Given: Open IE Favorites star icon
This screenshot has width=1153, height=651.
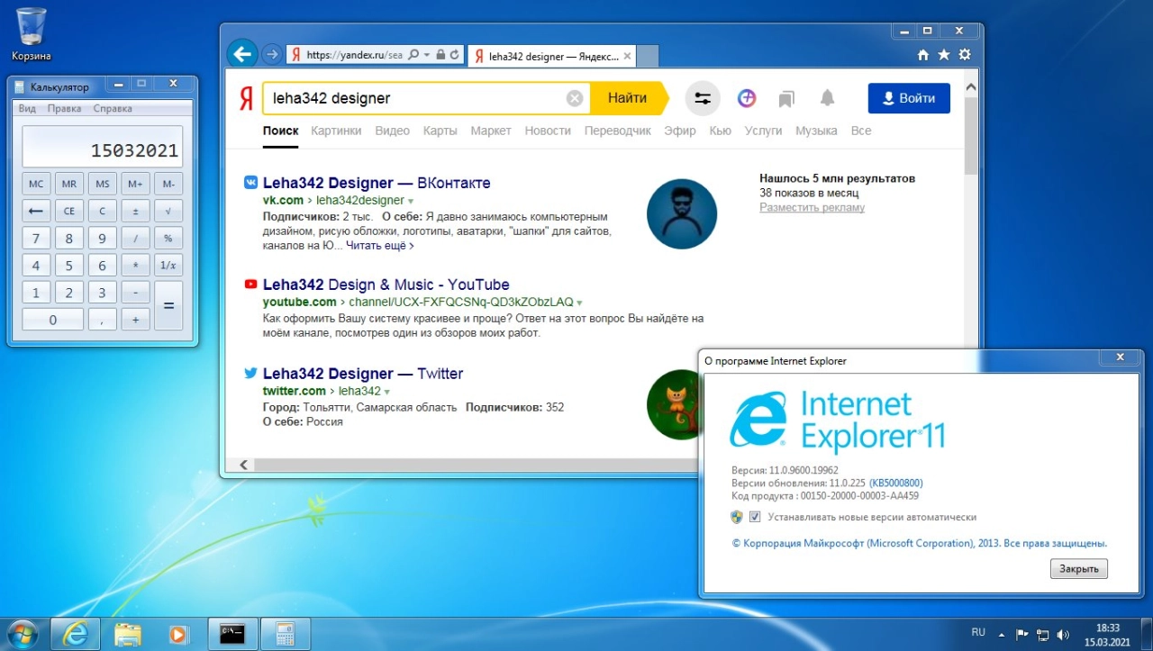Looking at the screenshot, I should click(x=943, y=55).
